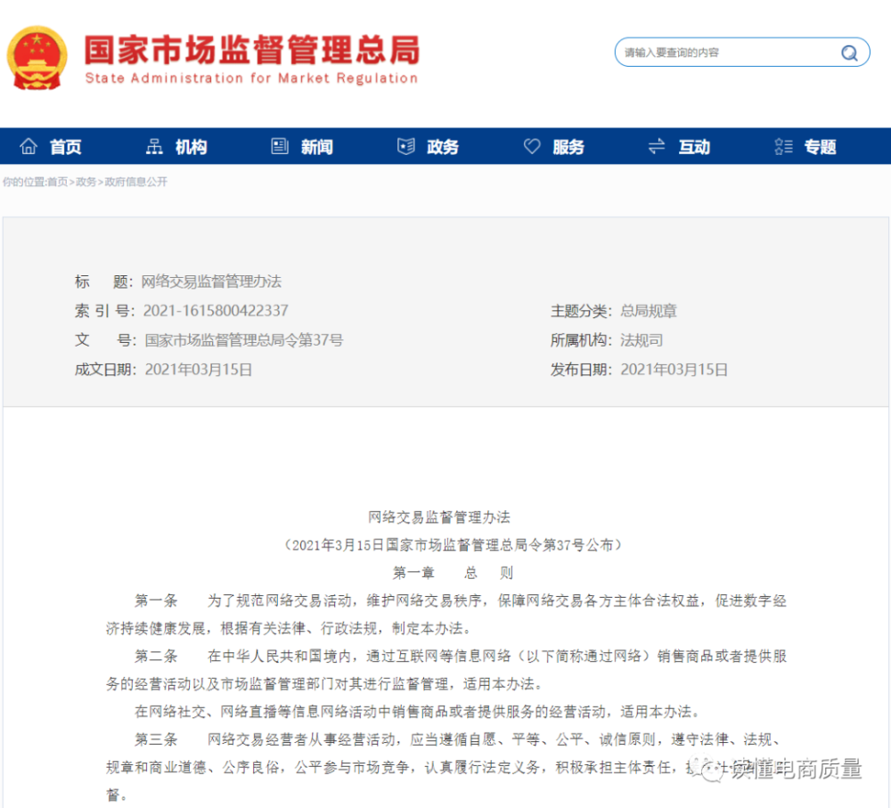Click the arrows icon beside 互动
Viewport: 891px width, 808px height.
[657, 147]
